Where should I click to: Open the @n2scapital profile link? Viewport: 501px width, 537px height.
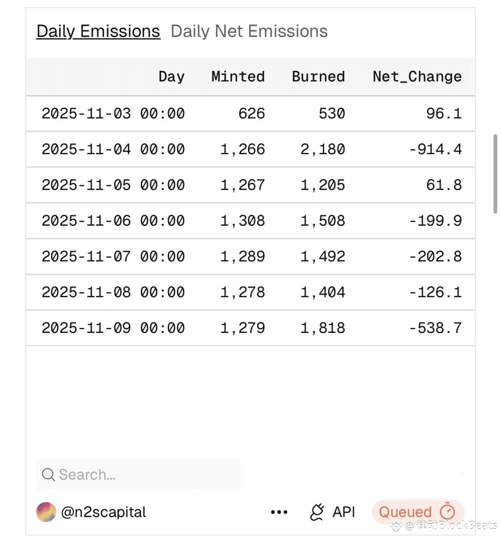(103, 512)
